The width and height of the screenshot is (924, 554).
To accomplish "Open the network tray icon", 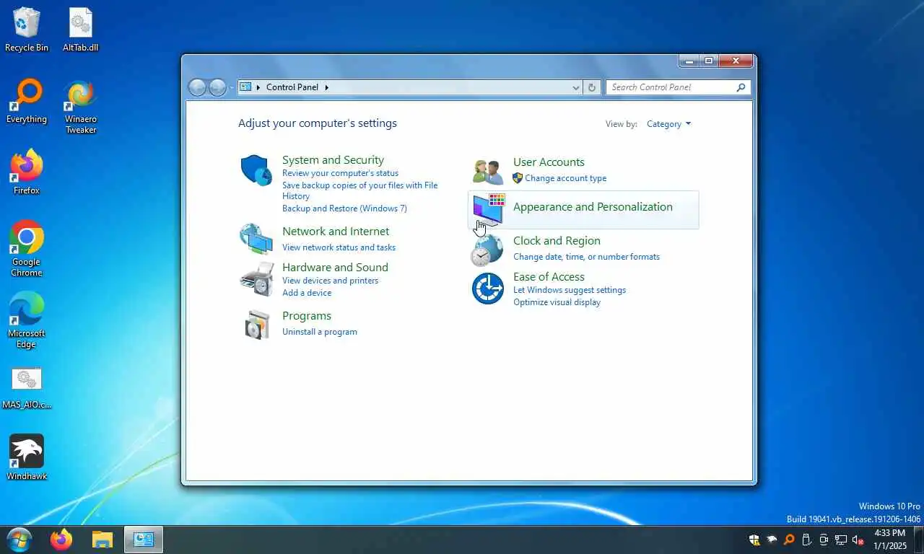I will point(841,540).
